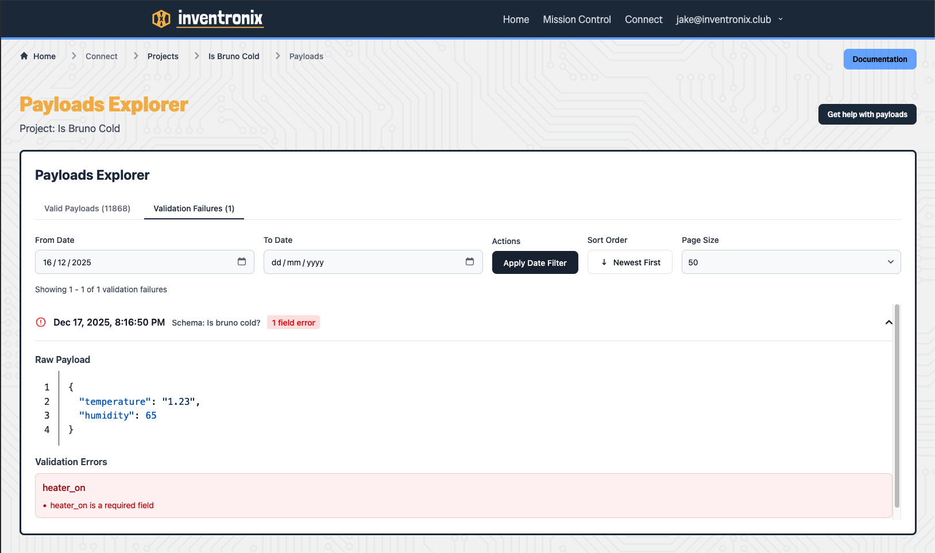
Task: Open the To Date calendar picker icon
Action: coord(470,262)
